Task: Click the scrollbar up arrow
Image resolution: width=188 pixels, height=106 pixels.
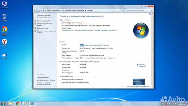Action: (152, 14)
